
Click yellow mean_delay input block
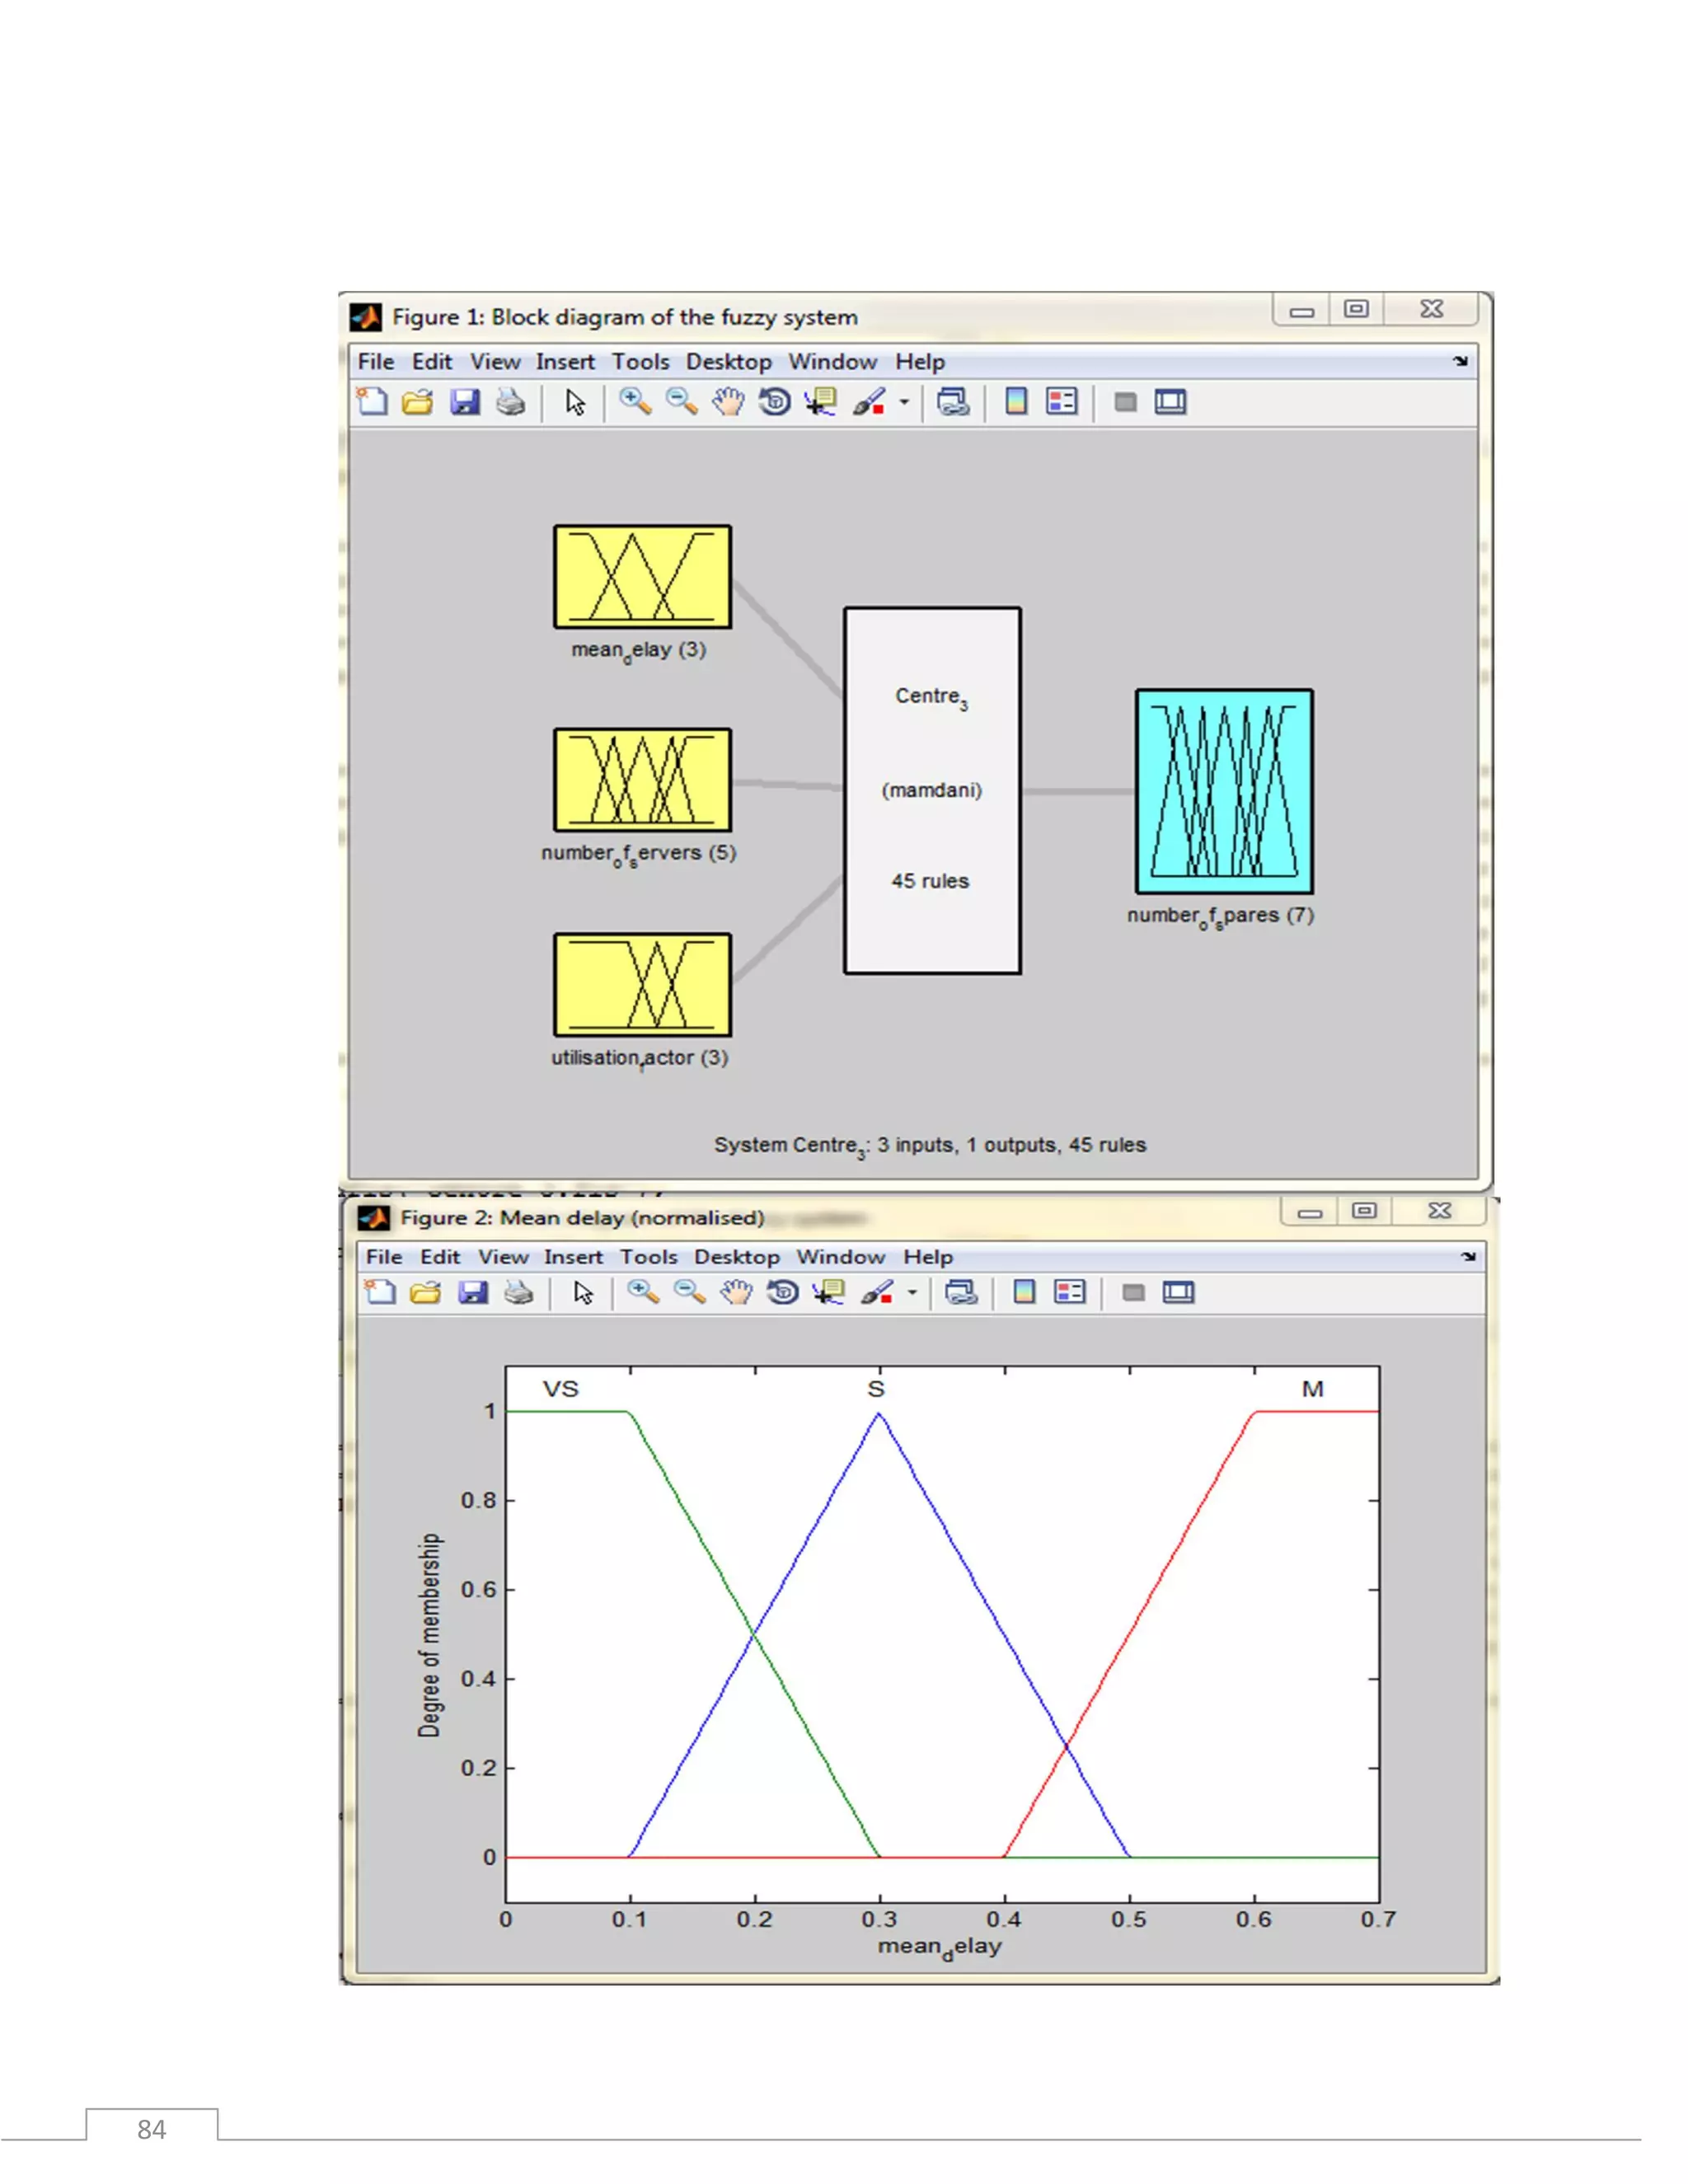(642, 577)
